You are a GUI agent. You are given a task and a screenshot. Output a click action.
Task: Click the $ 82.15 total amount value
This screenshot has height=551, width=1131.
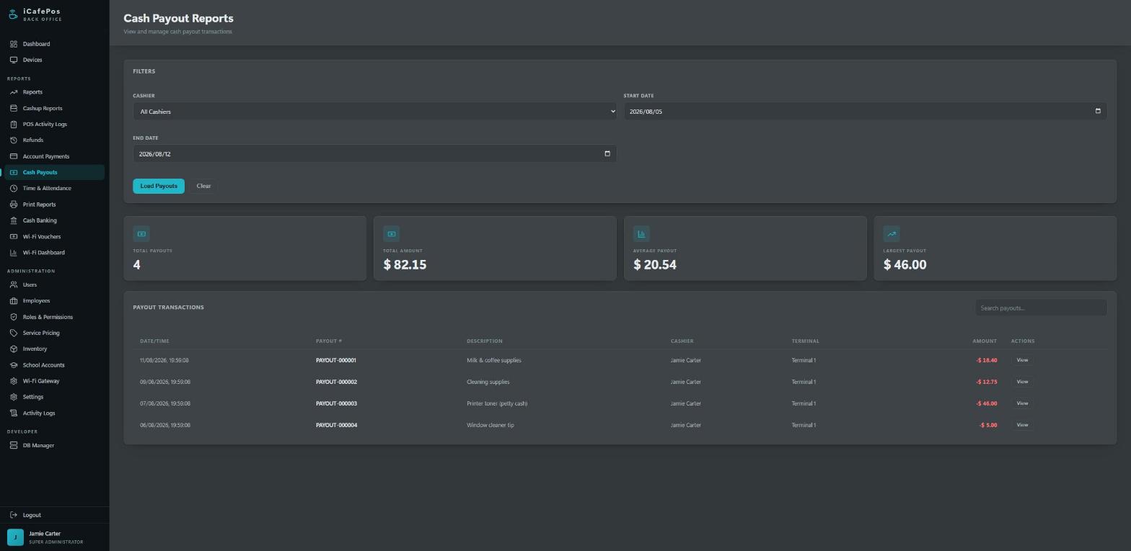click(405, 264)
